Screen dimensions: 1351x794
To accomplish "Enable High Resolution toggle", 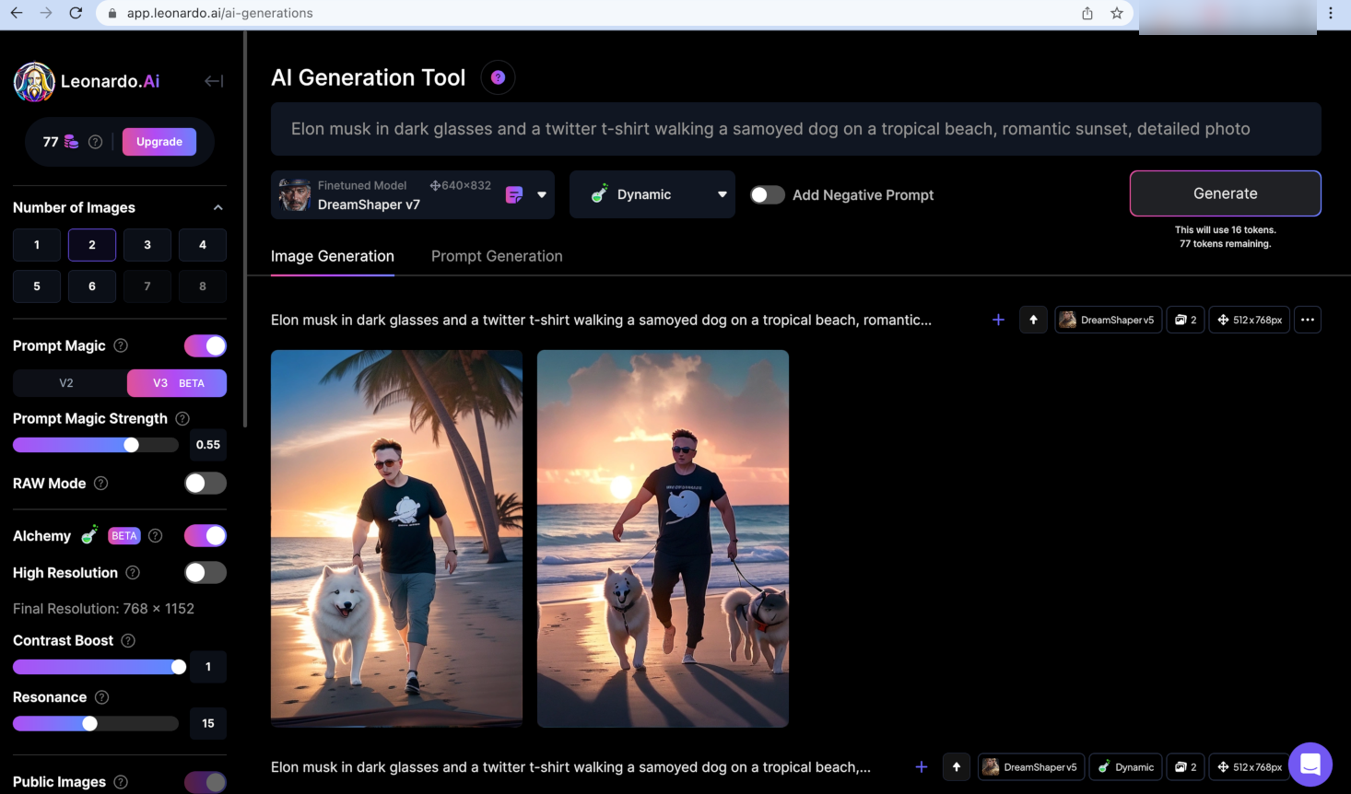I will 206,572.
